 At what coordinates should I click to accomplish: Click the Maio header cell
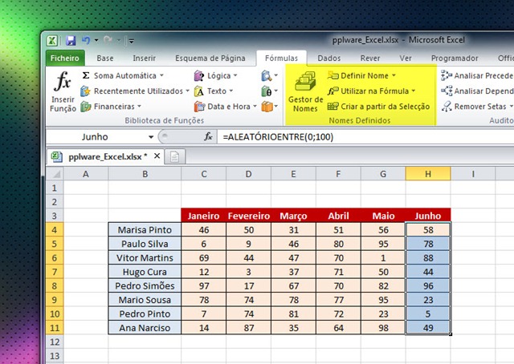point(383,216)
